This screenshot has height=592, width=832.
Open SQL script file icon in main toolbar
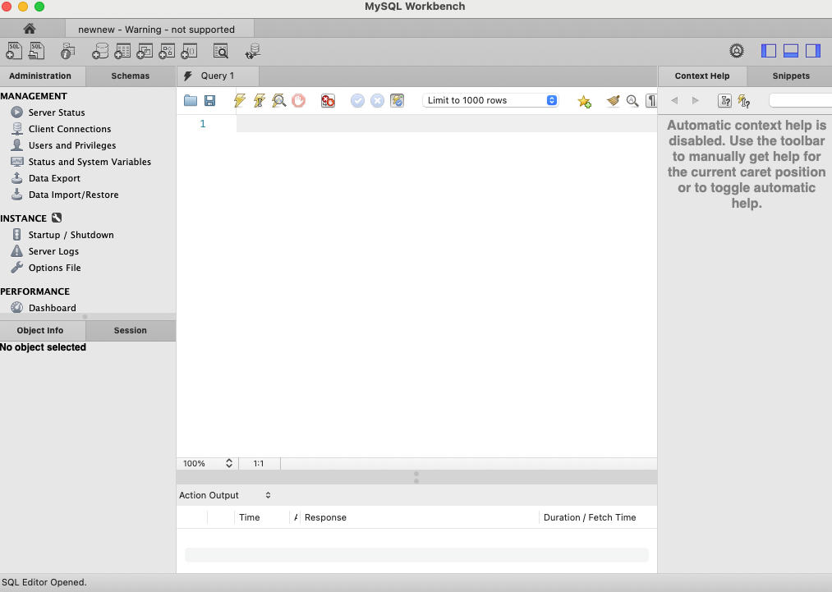point(37,51)
